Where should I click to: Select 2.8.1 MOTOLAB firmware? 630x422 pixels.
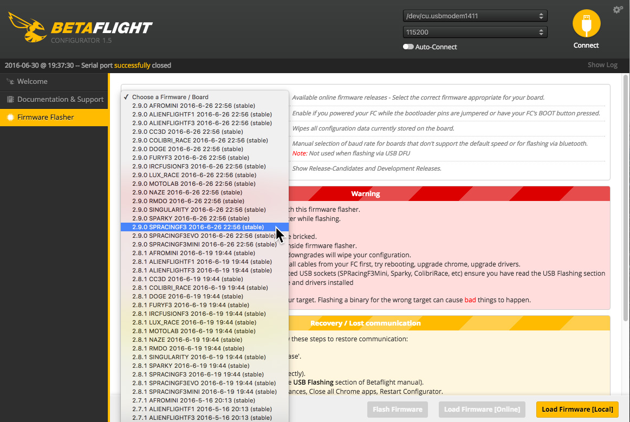point(205,331)
